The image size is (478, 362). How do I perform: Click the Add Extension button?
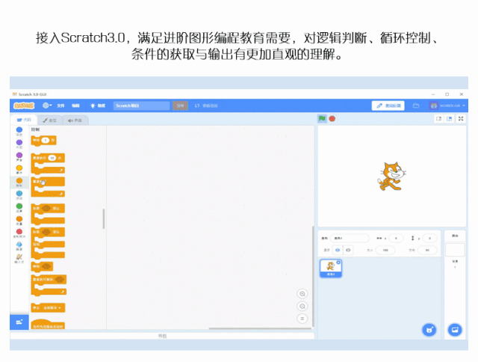19,322
